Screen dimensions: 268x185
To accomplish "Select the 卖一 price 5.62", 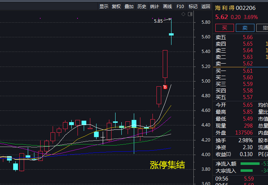I will 248,64.
